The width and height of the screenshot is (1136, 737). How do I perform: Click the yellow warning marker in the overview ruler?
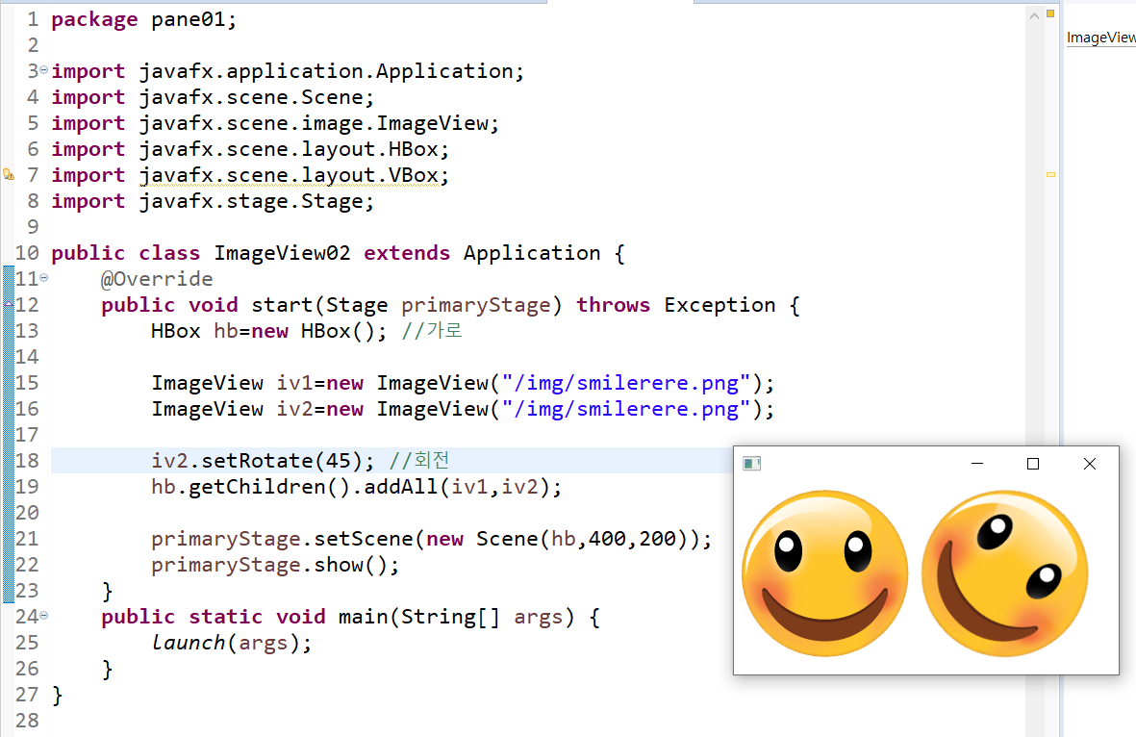1050,175
